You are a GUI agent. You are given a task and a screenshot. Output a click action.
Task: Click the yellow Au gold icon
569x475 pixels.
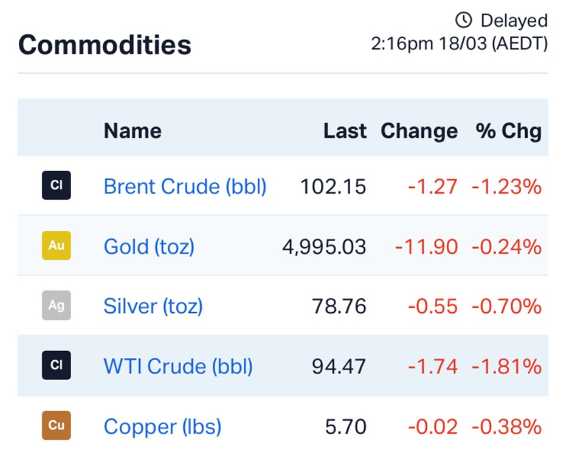tap(56, 246)
